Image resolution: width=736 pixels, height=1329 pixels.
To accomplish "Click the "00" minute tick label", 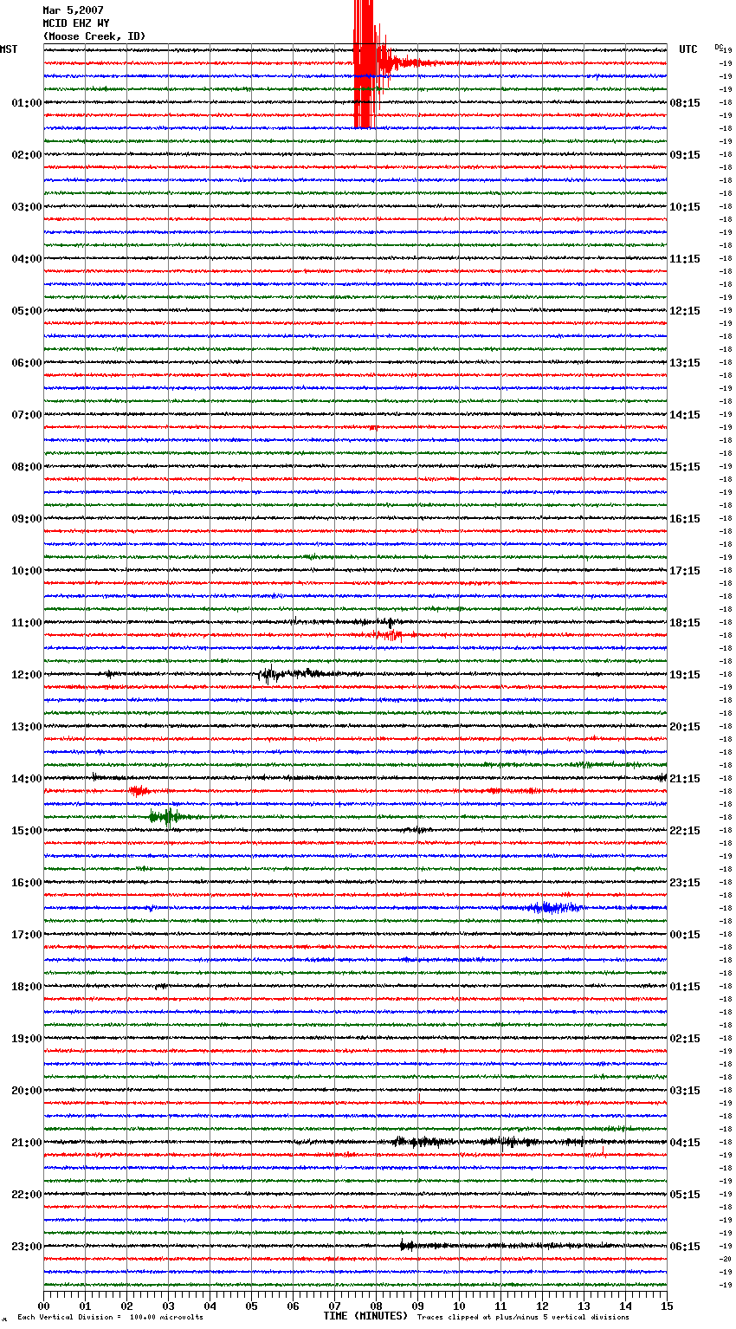I will (43, 1306).
